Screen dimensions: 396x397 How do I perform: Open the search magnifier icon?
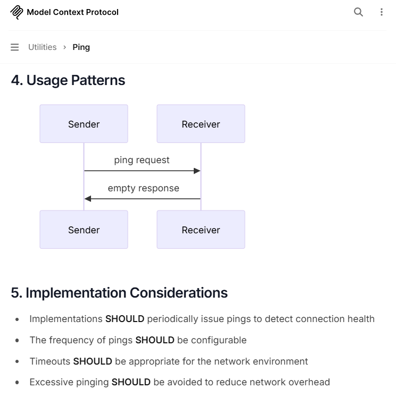tap(359, 12)
